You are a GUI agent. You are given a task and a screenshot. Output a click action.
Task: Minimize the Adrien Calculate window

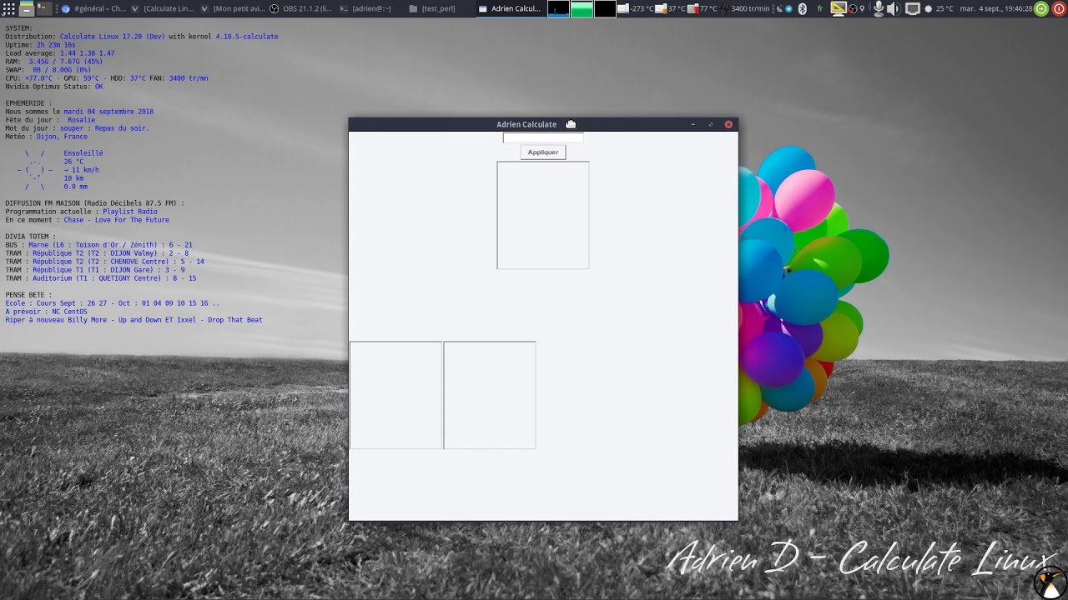tap(693, 124)
